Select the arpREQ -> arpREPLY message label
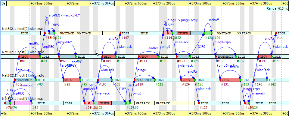This screenshot has height=116, width=289. pyautogui.click(x=64, y=15)
